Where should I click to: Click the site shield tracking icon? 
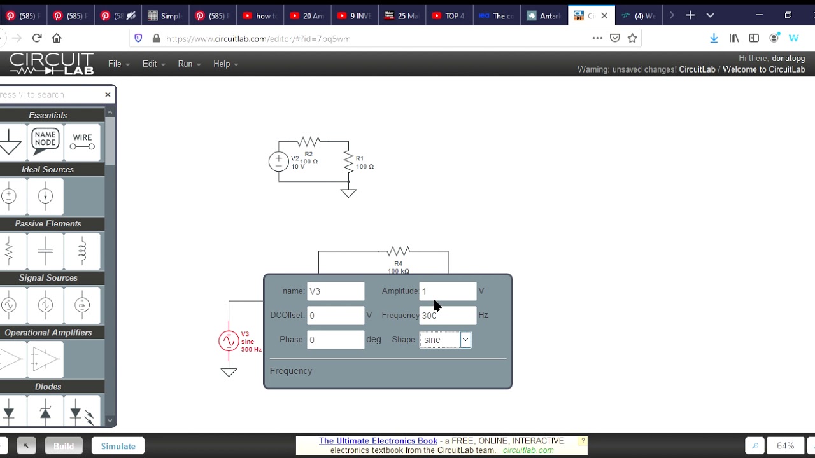(138, 38)
